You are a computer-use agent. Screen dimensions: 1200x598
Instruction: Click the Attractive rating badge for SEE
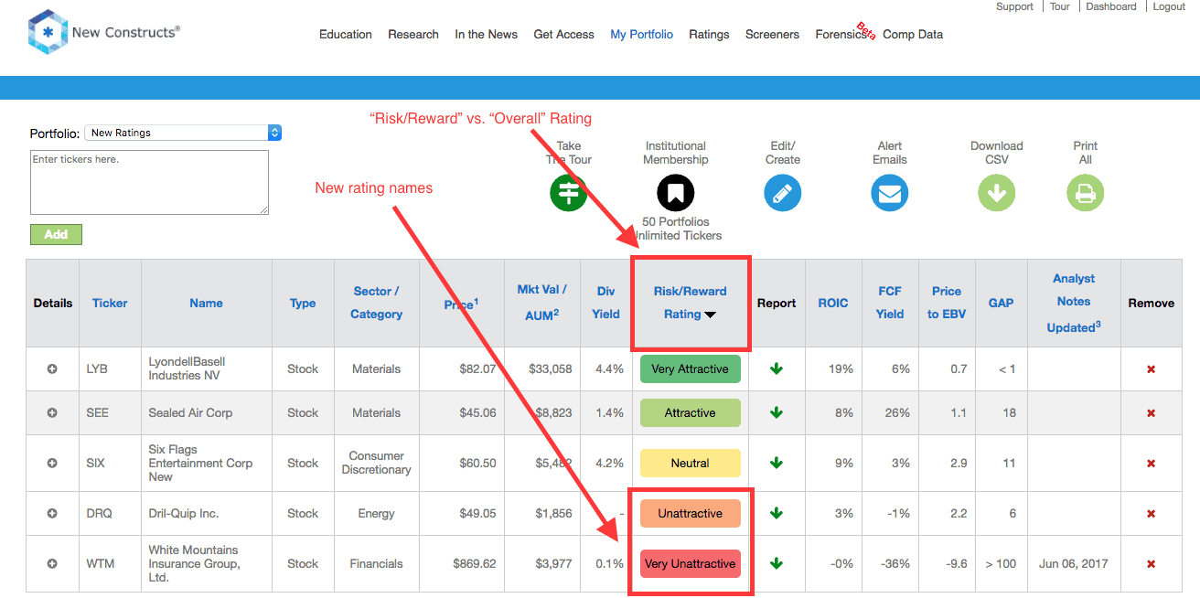tap(690, 412)
